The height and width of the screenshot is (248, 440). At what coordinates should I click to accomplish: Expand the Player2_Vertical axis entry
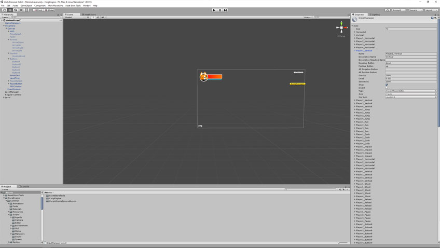point(355,100)
